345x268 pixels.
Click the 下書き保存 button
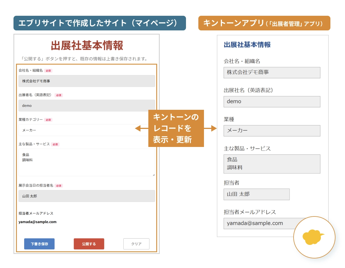pyautogui.click(x=39, y=244)
